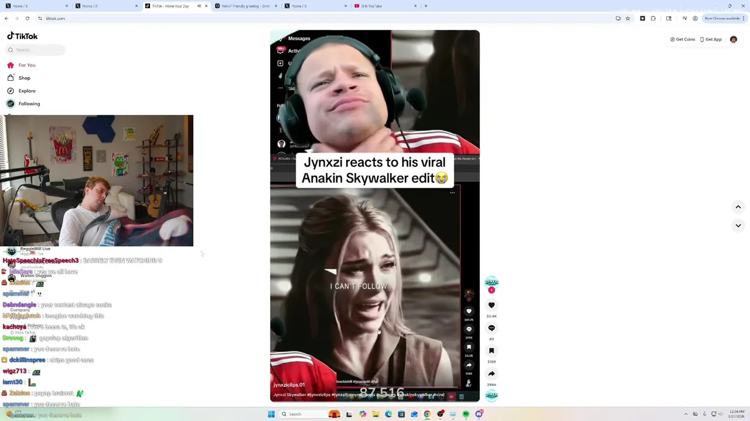
Task: Go back in browser history
Action: pos(6,18)
